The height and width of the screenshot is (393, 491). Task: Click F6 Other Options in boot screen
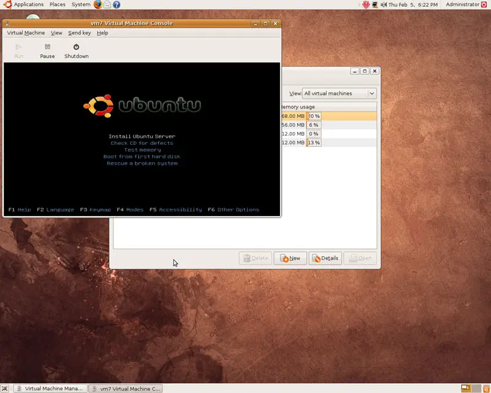233,209
